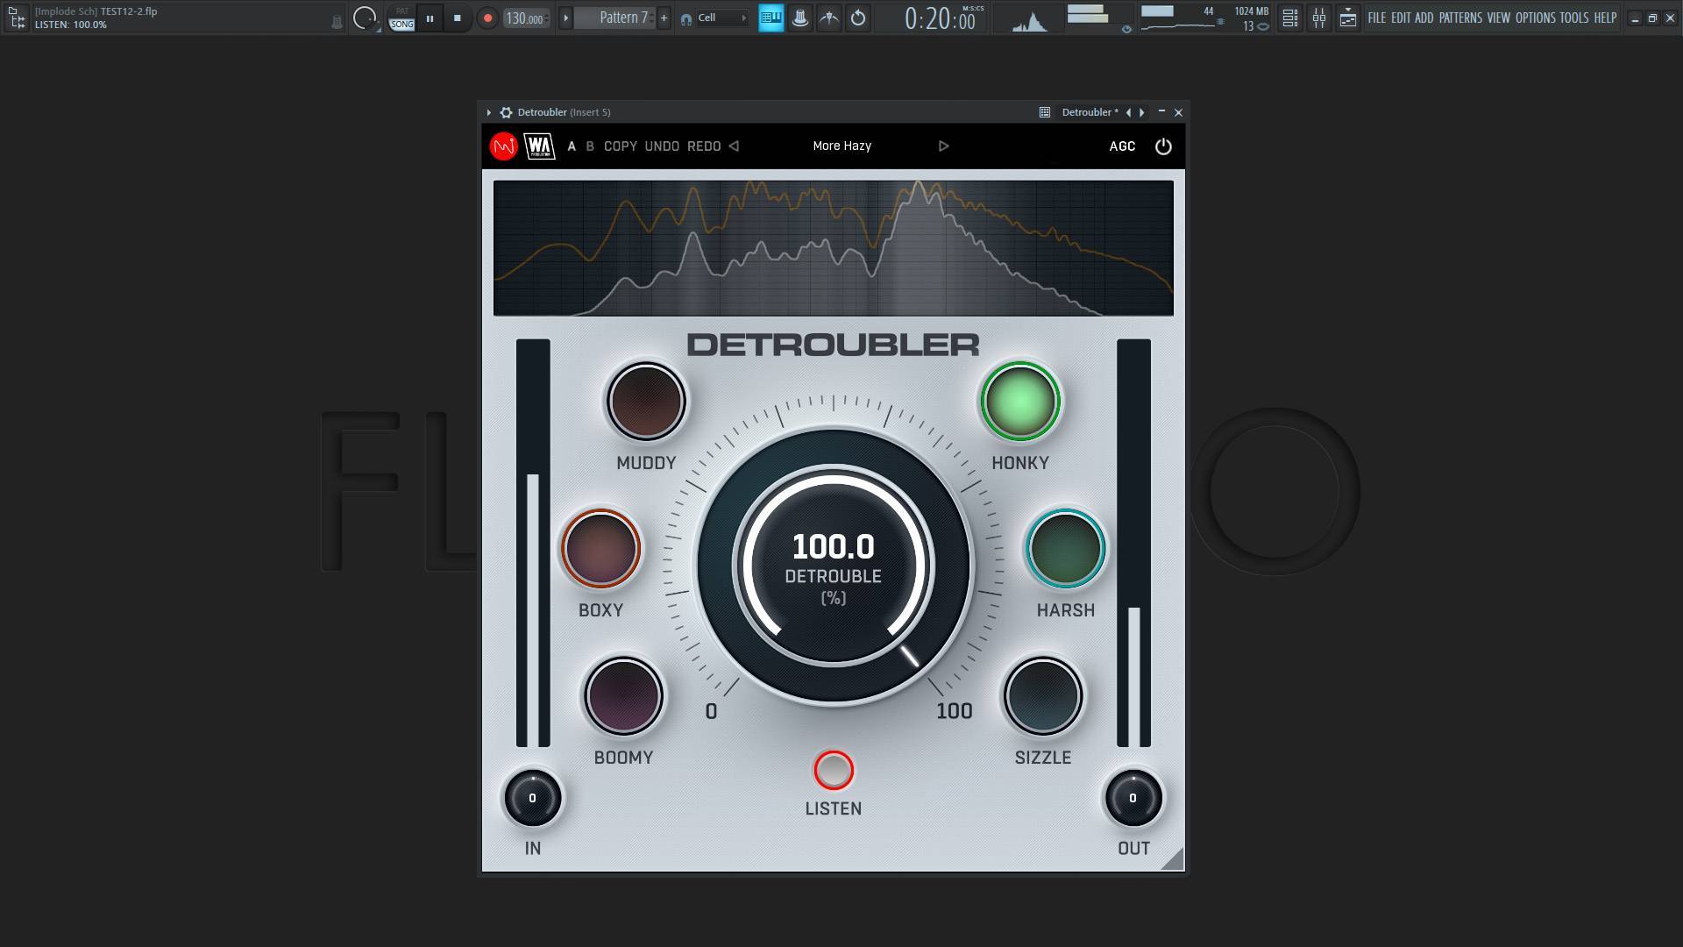Open the OPTIONS menu
Viewport: 1683px width, 947px height.
1535,18
